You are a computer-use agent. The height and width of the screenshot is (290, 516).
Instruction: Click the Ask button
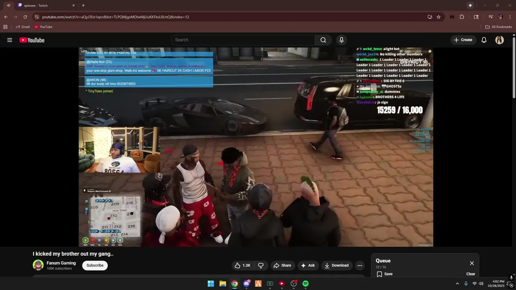(x=308, y=265)
